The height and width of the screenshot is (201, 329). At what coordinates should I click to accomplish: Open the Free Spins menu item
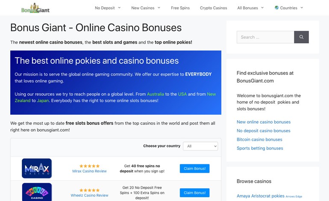tap(180, 8)
